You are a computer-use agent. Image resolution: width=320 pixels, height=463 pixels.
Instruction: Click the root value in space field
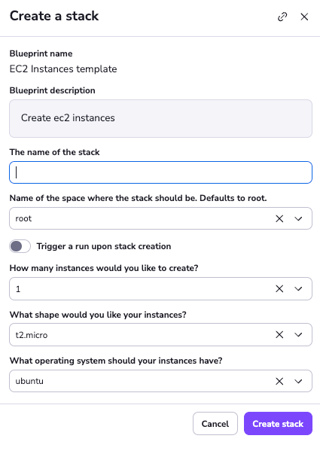(23, 218)
